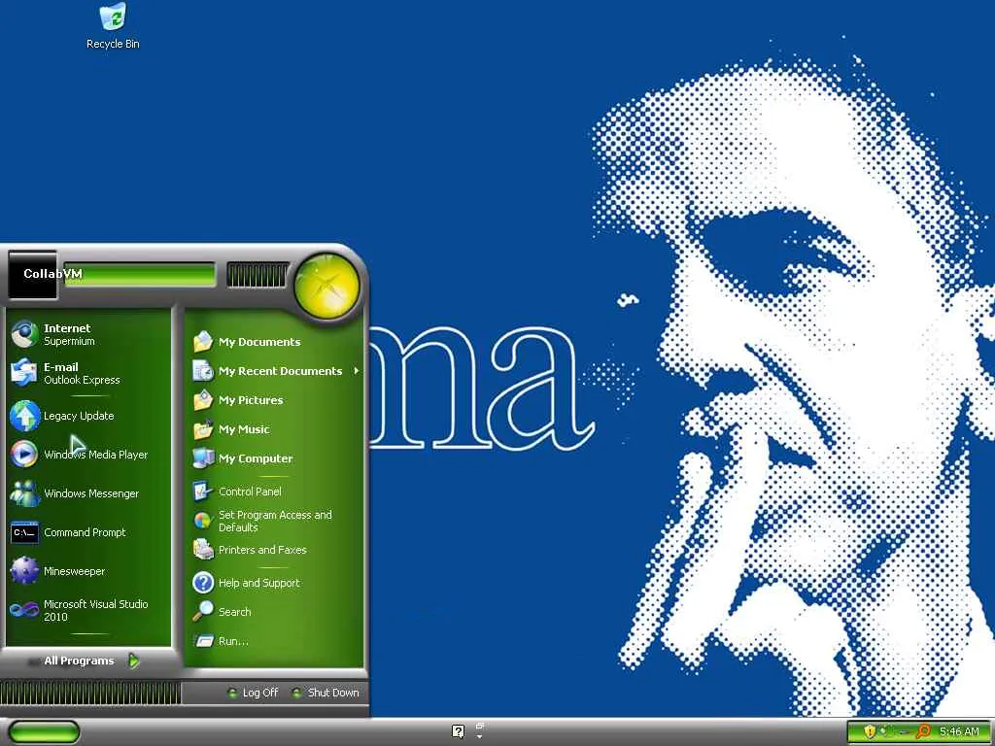Viewport: 995px width, 746px height.
Task: Open E-mail Outlook Express icon
Action: point(24,373)
